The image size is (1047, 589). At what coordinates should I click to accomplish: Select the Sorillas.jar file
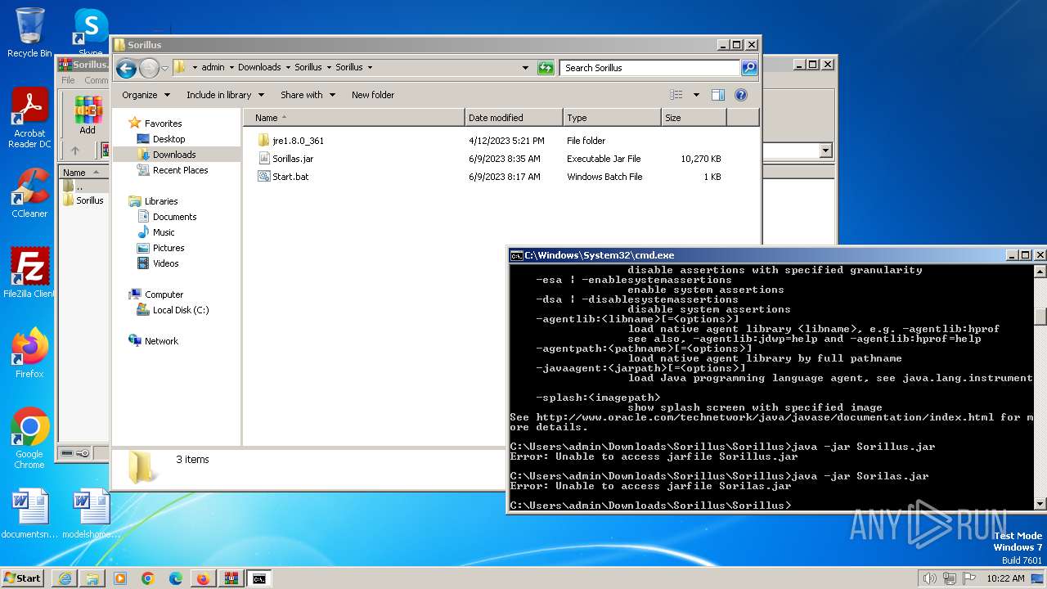[292, 159]
